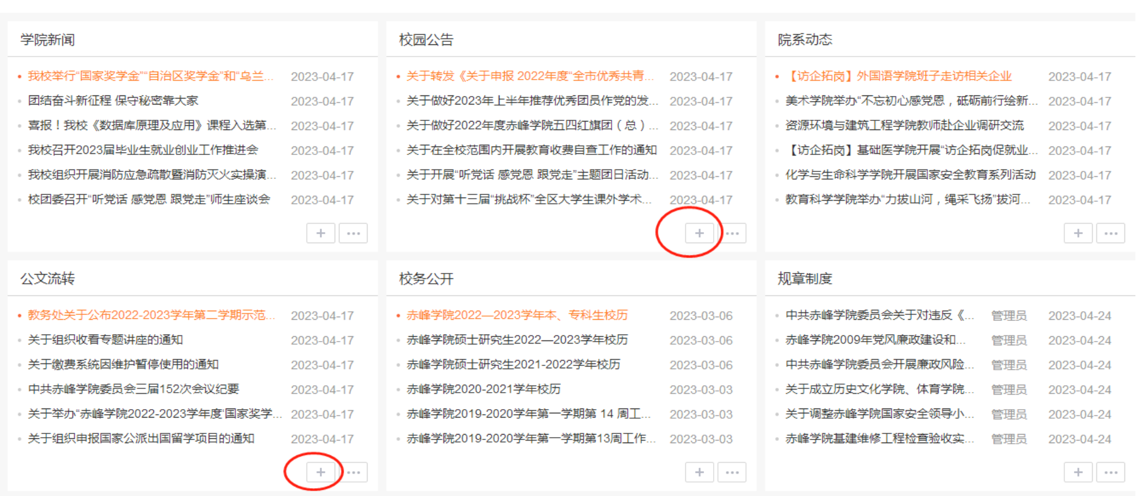
Task: Open the more options in 校园公告 panel
Action: click(732, 233)
